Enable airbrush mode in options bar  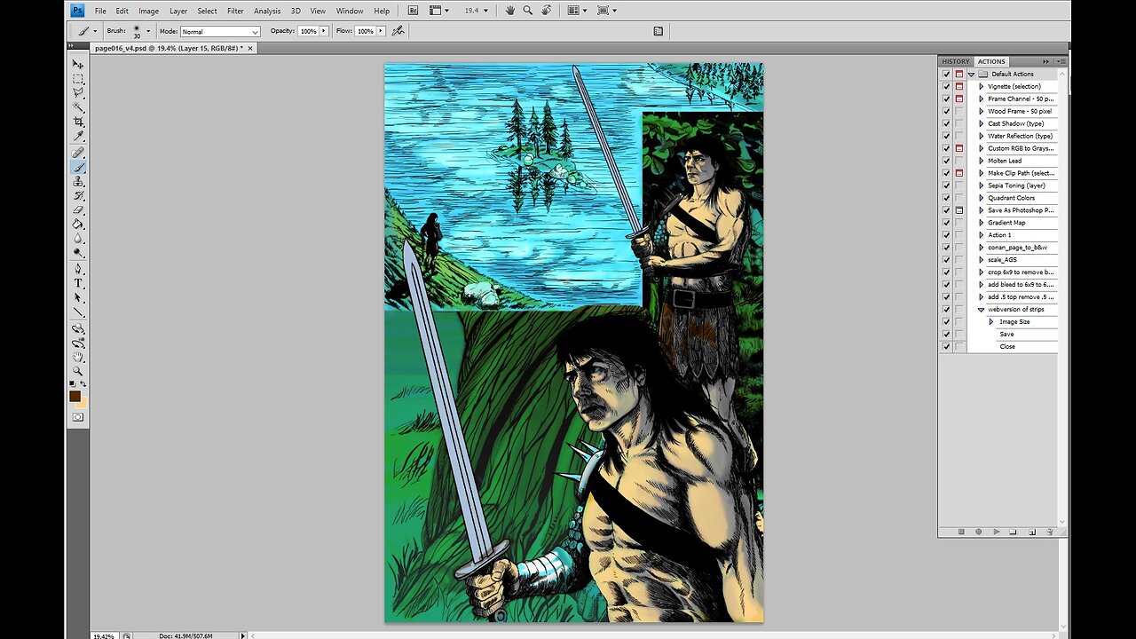click(x=398, y=31)
